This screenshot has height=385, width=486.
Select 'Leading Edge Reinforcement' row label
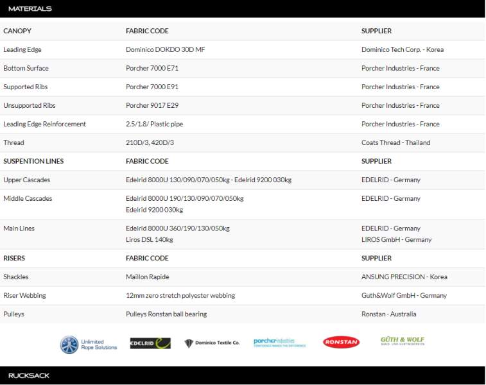[x=45, y=124]
